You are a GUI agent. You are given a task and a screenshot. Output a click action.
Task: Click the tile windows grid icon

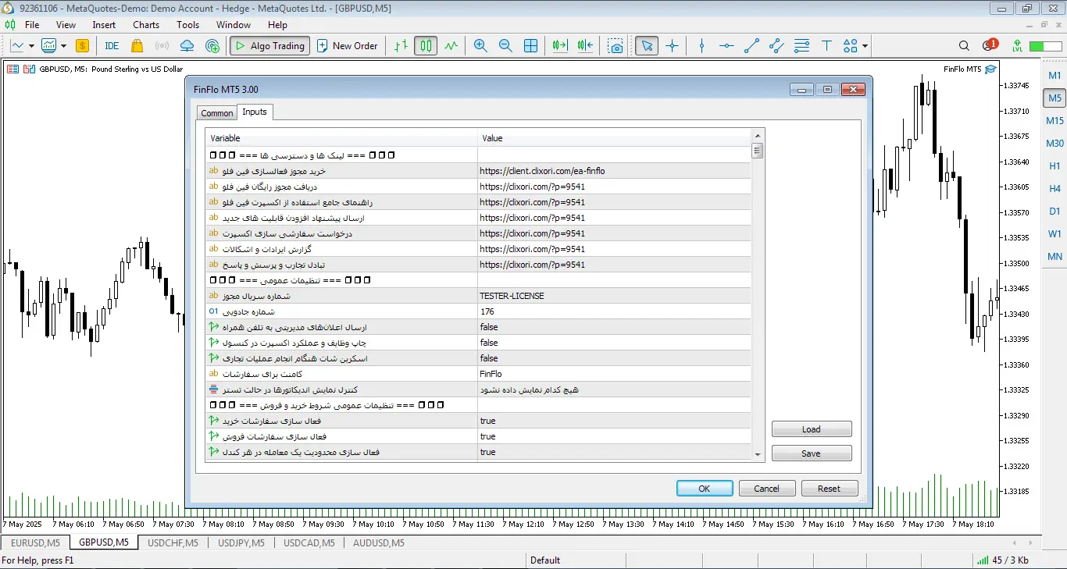[530, 46]
